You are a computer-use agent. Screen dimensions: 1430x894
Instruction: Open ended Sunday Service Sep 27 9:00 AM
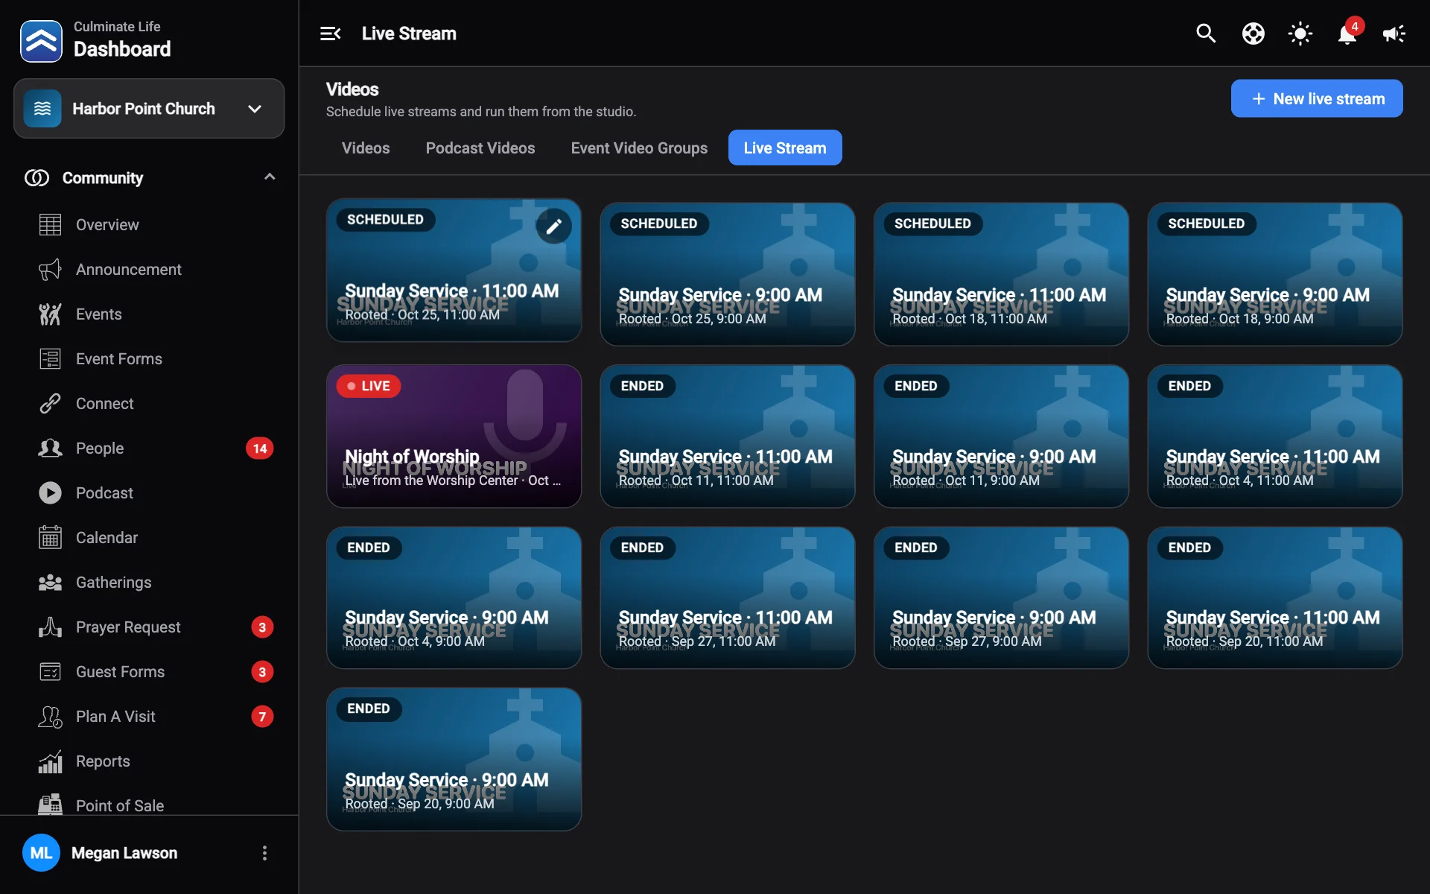1001,597
